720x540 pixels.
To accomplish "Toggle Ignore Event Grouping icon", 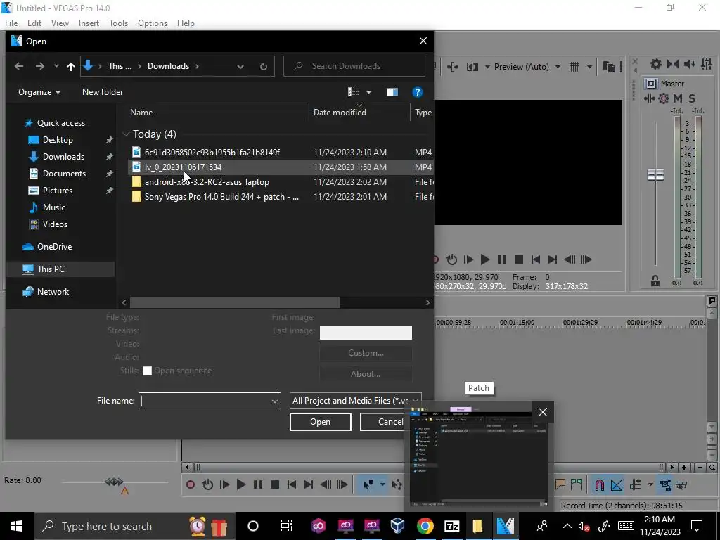I will (682, 485).
